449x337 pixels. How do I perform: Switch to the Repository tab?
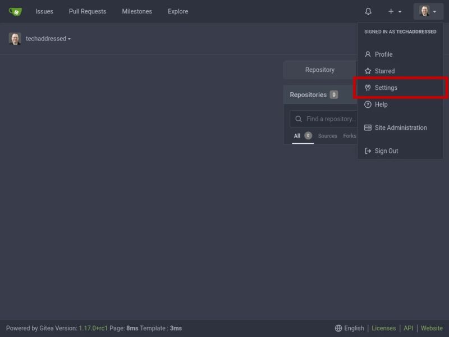click(319, 70)
